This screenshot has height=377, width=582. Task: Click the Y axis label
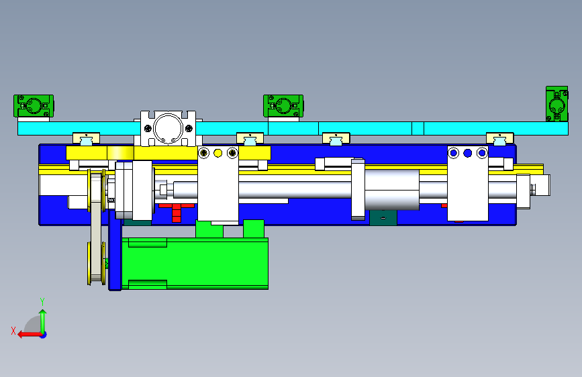click(x=42, y=301)
